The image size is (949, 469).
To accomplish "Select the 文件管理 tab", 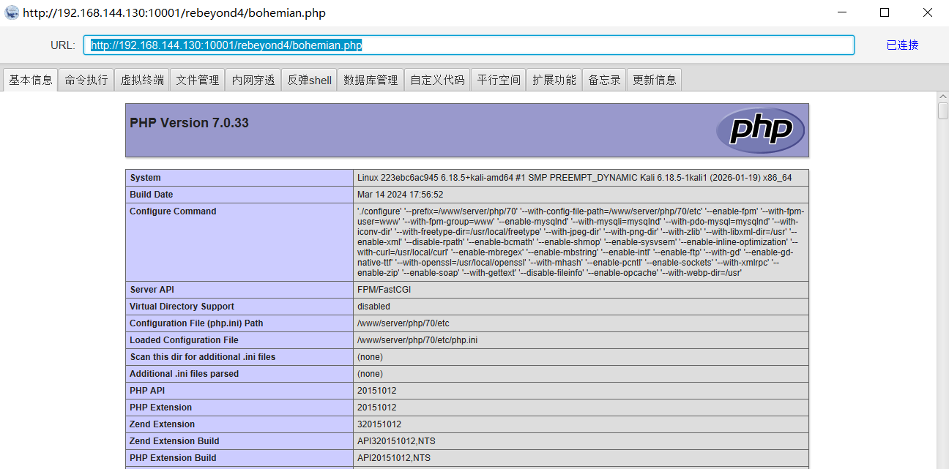I will [198, 80].
